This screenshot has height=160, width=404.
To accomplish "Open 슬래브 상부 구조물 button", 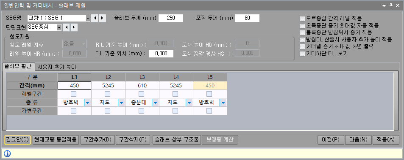I will [176, 139].
